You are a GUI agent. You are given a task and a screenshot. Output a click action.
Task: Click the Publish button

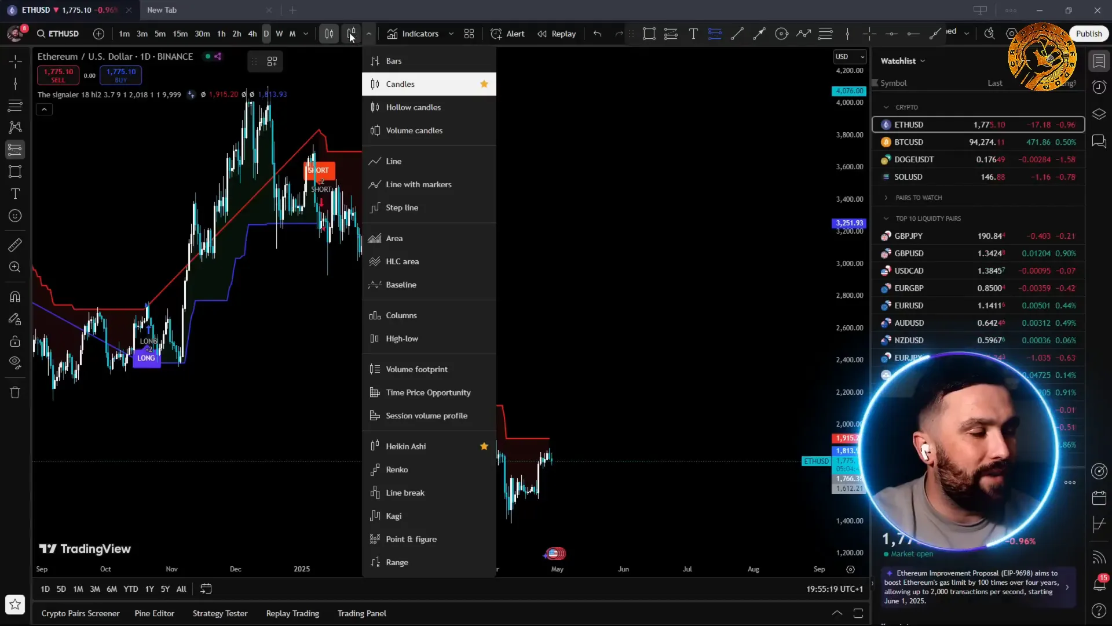pyautogui.click(x=1088, y=34)
